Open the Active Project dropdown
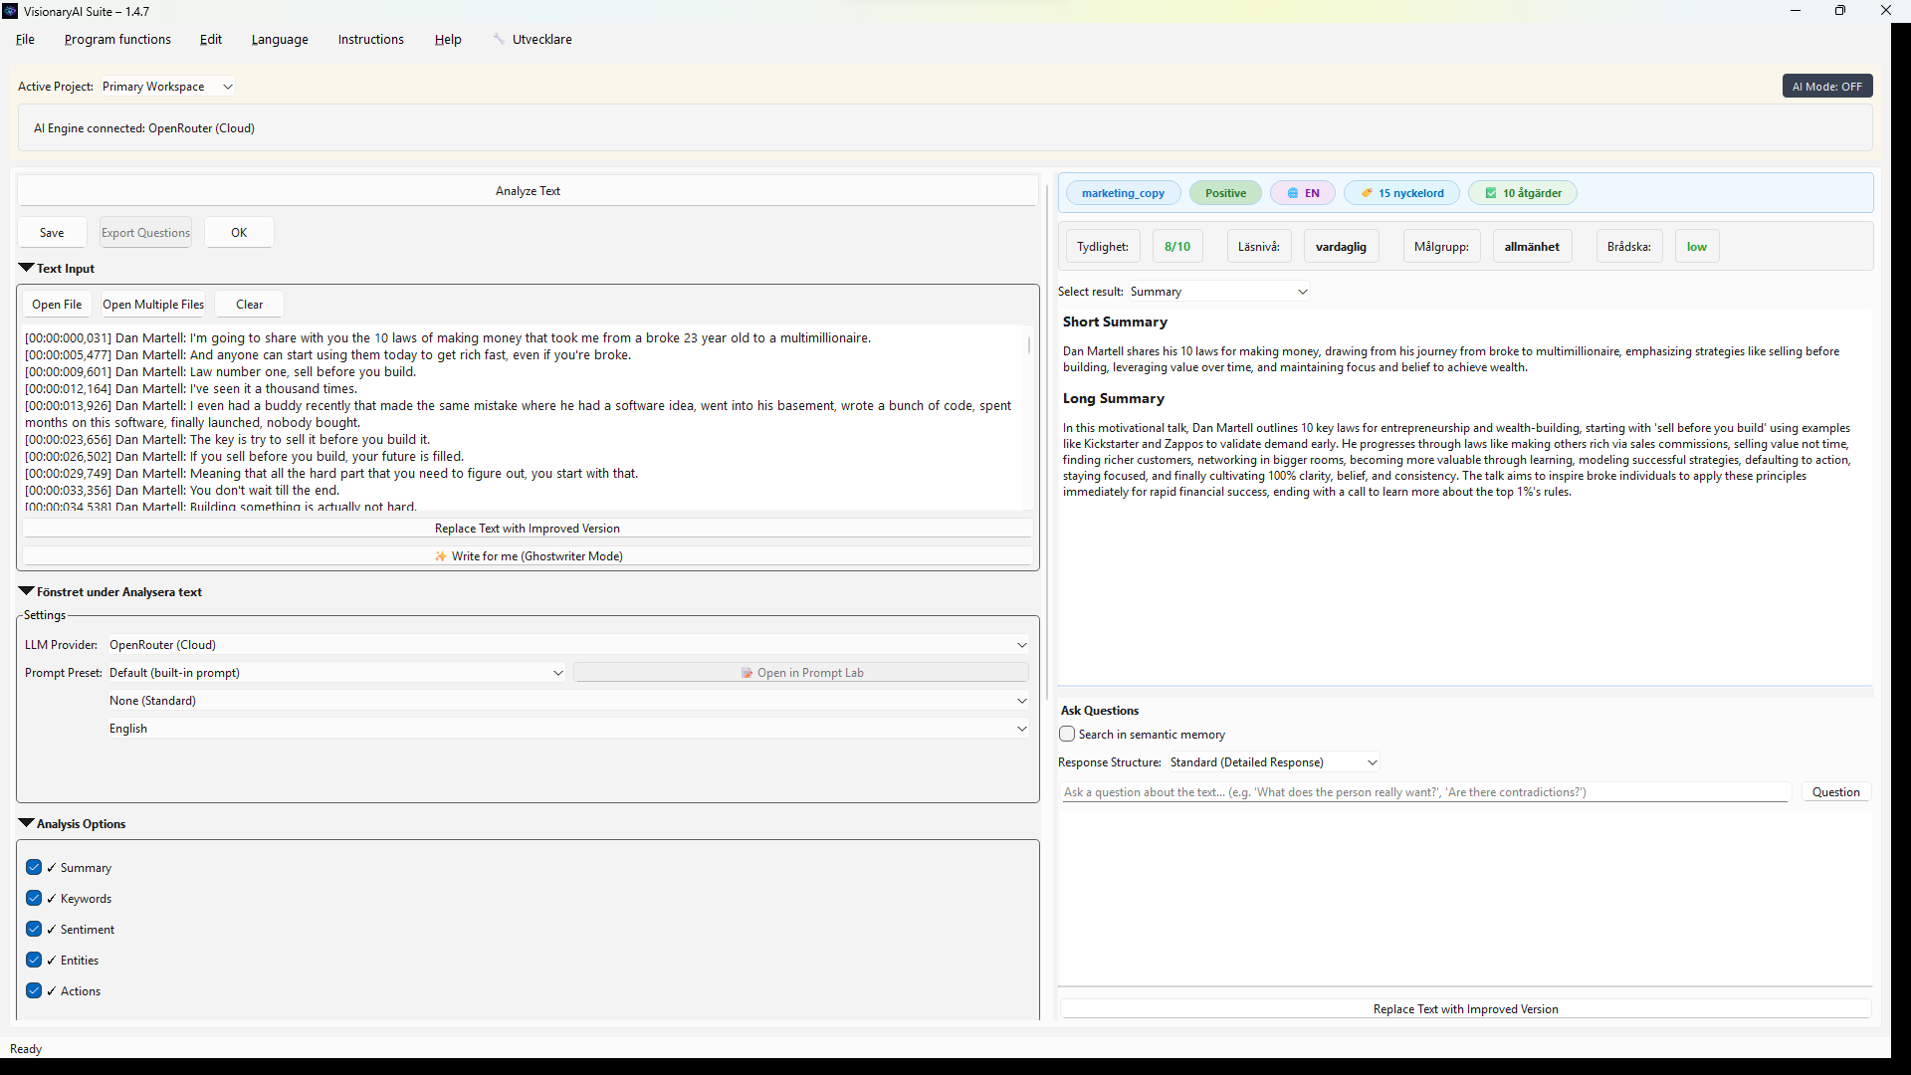Viewport: 1911px width, 1075px height. point(167,87)
